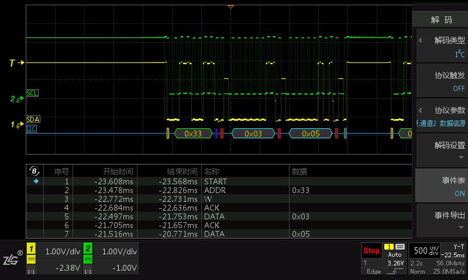Click the 56.0Mpts memory depth readout
This screenshot has width=468, height=280.
point(450,263)
